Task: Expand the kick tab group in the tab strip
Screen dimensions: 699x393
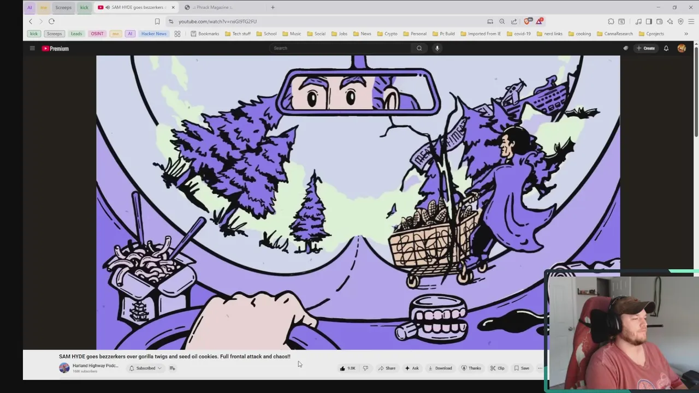Action: 84,8
